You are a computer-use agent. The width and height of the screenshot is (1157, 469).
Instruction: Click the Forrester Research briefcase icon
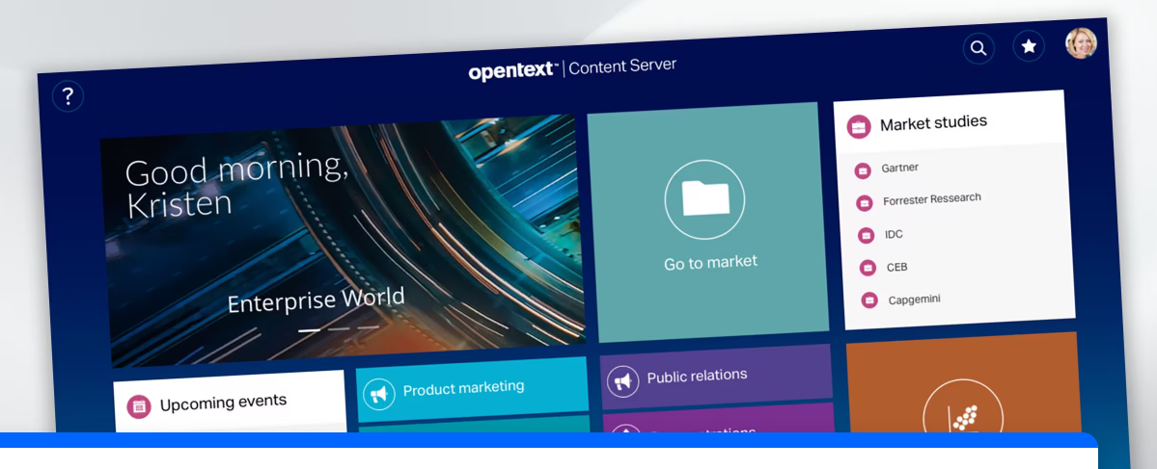point(864,203)
